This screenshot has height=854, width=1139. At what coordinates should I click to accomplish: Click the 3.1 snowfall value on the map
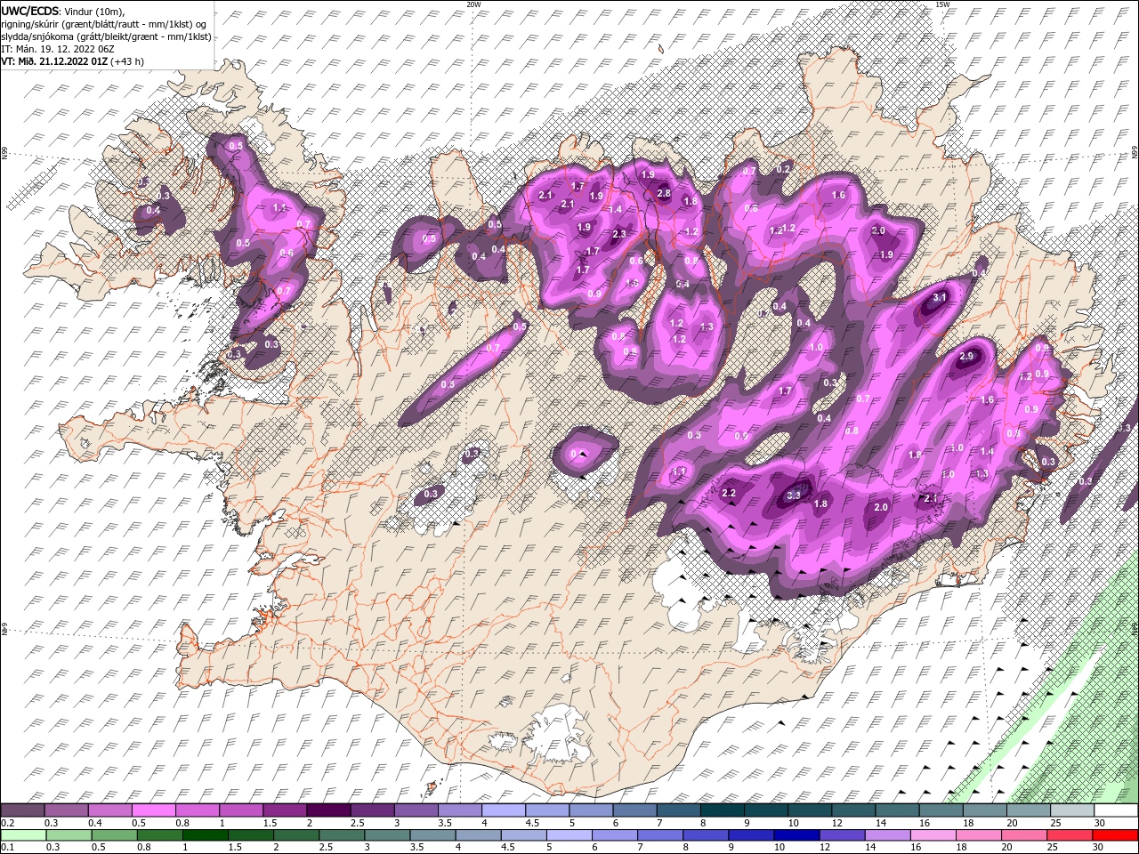[x=939, y=298]
